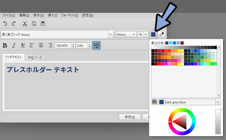This screenshot has width=226, height=140.
Task: Open the font family dropdown list
Action: point(111,34)
